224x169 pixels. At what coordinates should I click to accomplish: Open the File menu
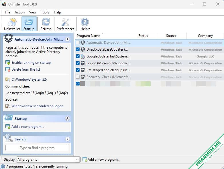point(7,12)
